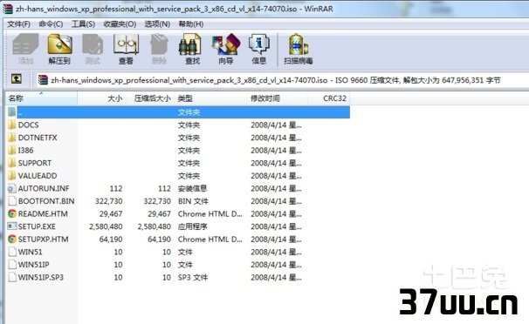The width and height of the screenshot is (529, 324).
Task: Click the WIN51 file icon
Action: click(x=12, y=252)
